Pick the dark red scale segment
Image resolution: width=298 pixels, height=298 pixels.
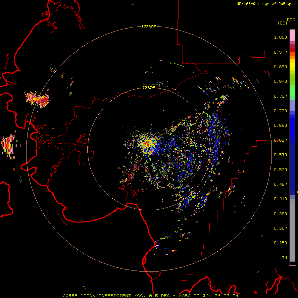coord(292,50)
